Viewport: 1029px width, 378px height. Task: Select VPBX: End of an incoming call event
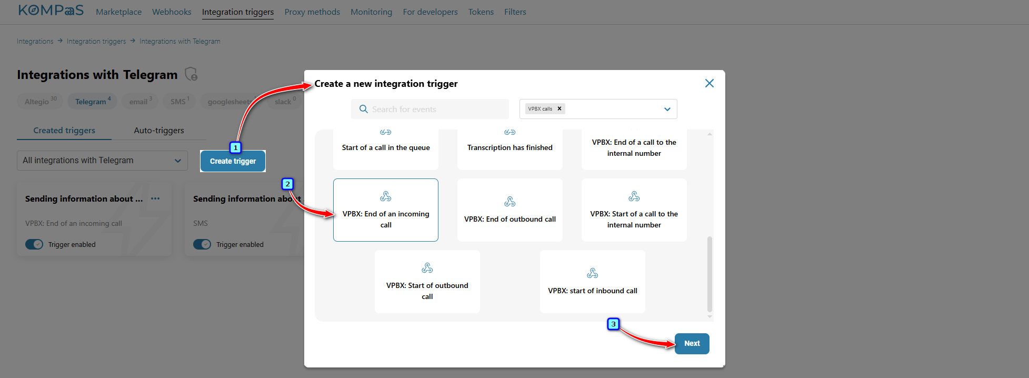386,210
